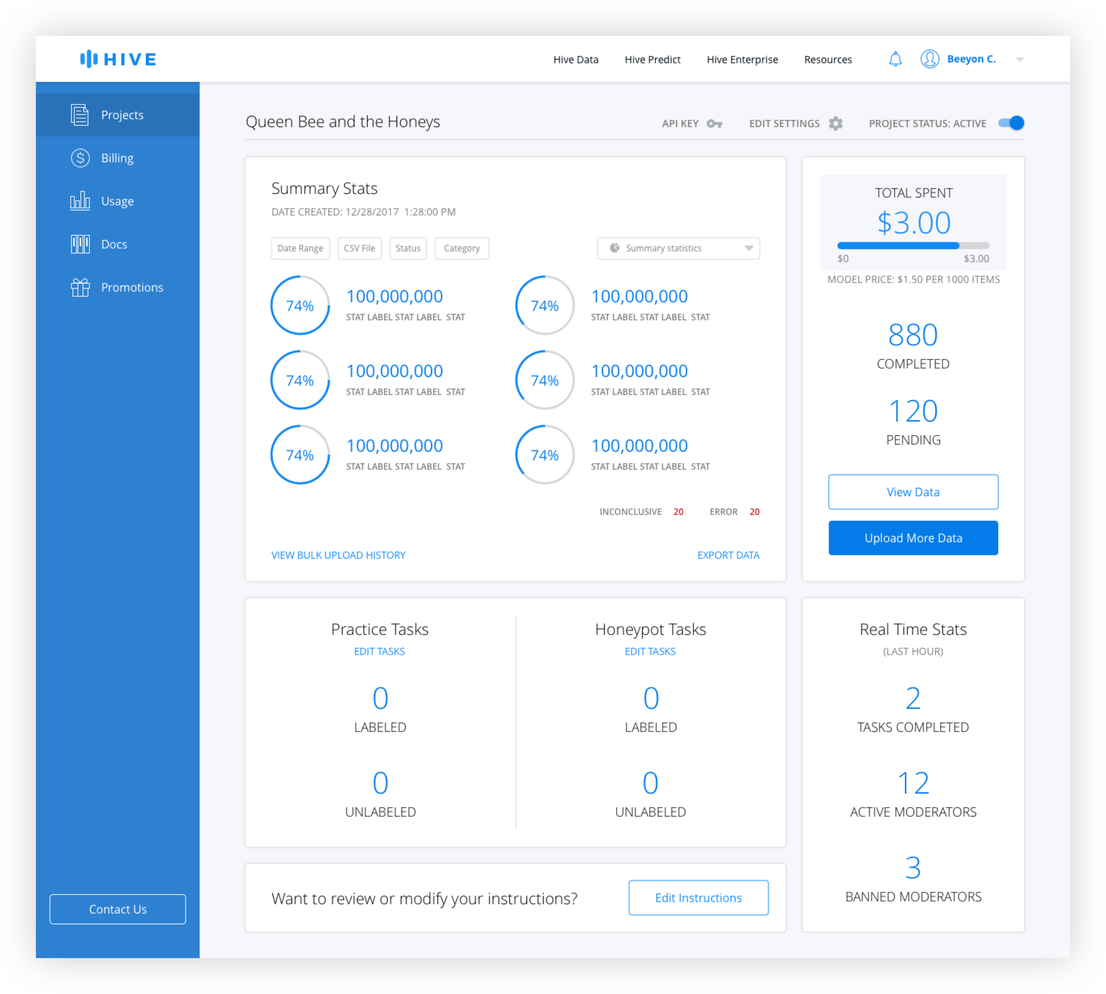
Task: Select Projects in the sidebar
Action: click(117, 115)
